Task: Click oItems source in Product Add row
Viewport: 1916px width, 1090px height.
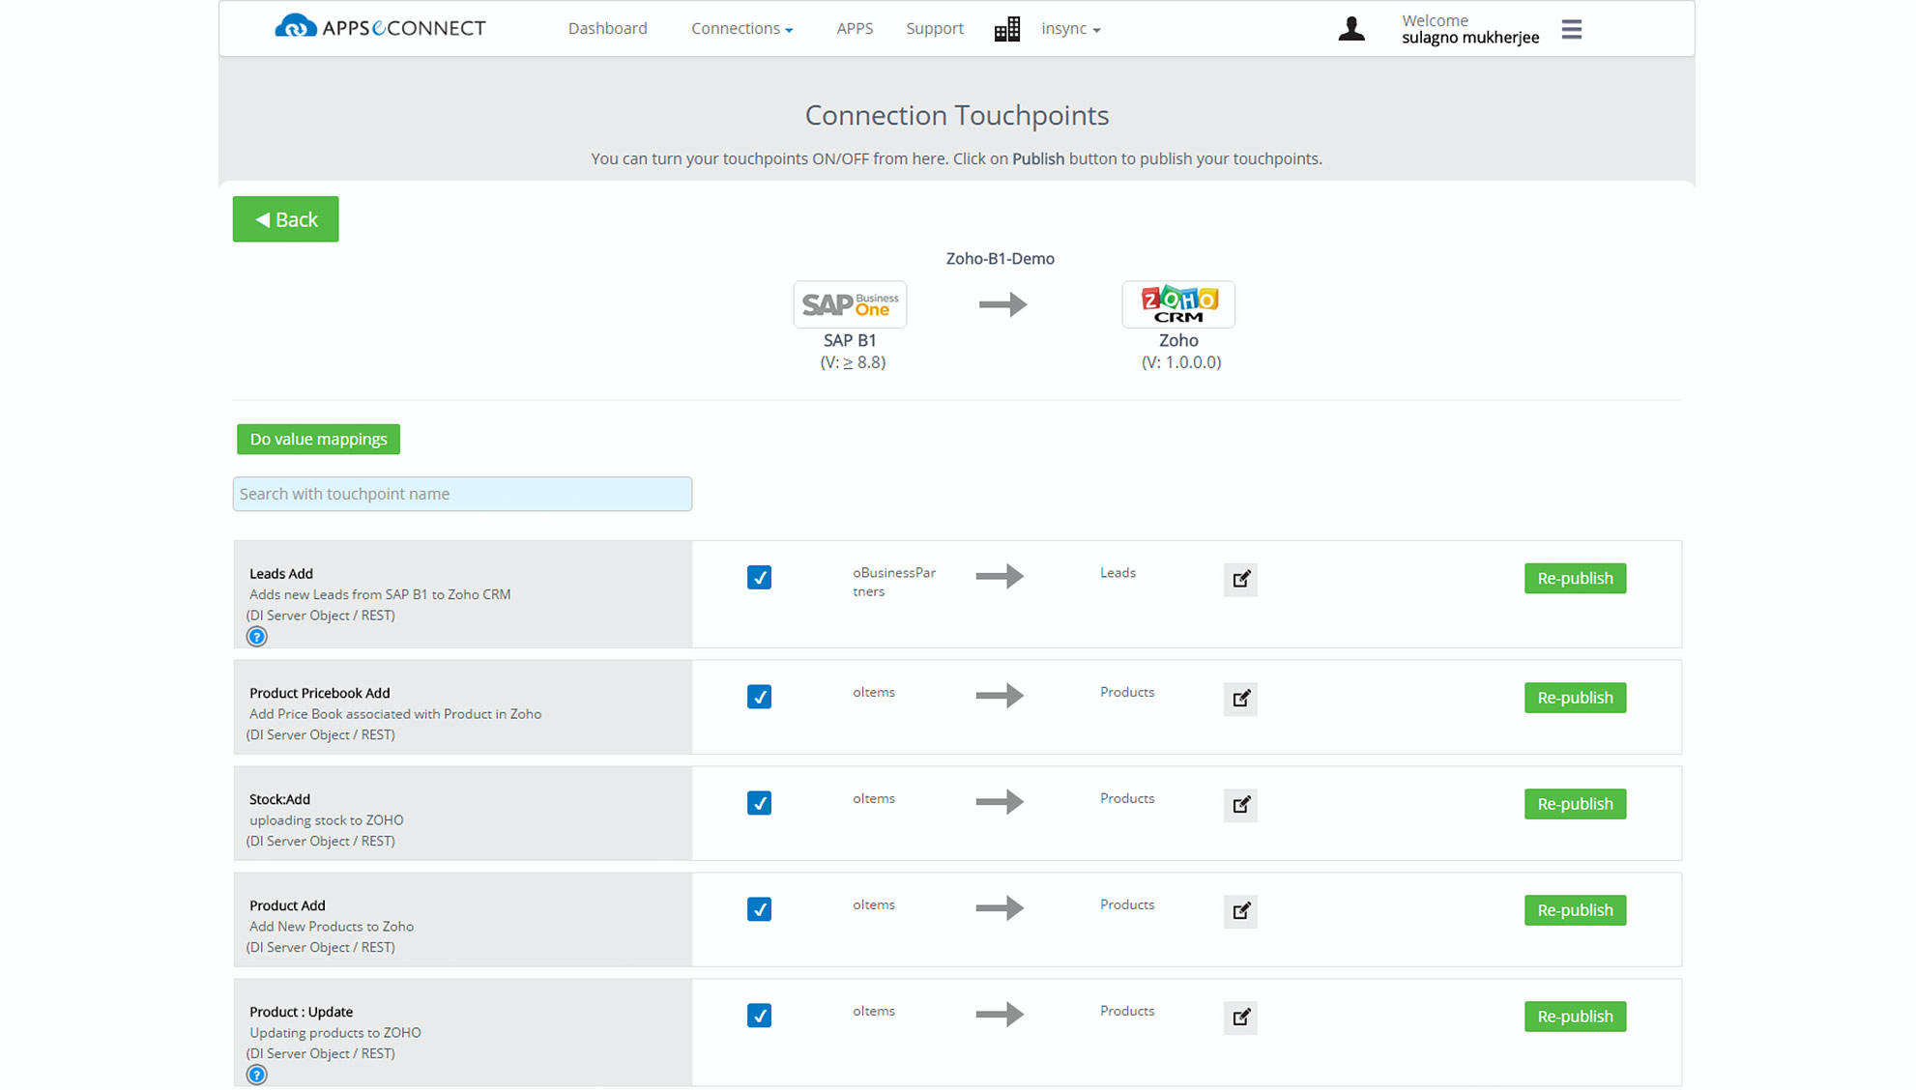Action: point(874,905)
